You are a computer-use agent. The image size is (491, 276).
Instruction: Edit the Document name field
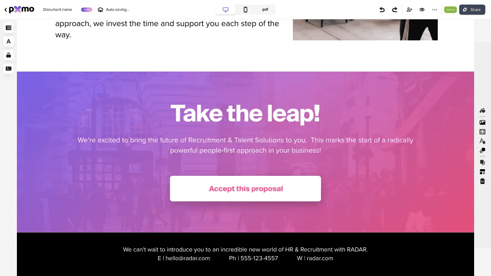pos(58,10)
